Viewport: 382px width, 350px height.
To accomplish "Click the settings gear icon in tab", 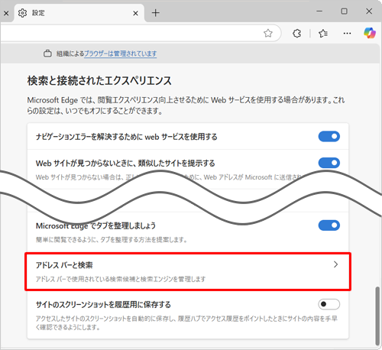I will coord(22,13).
